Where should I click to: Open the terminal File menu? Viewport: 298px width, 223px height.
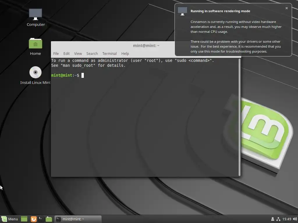tap(56, 54)
